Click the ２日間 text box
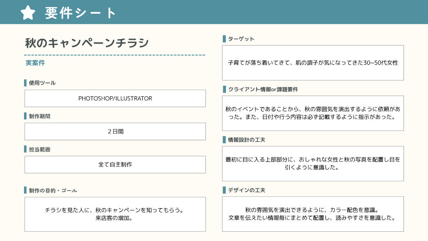The width and height of the screenshot is (428, 241). [115, 131]
